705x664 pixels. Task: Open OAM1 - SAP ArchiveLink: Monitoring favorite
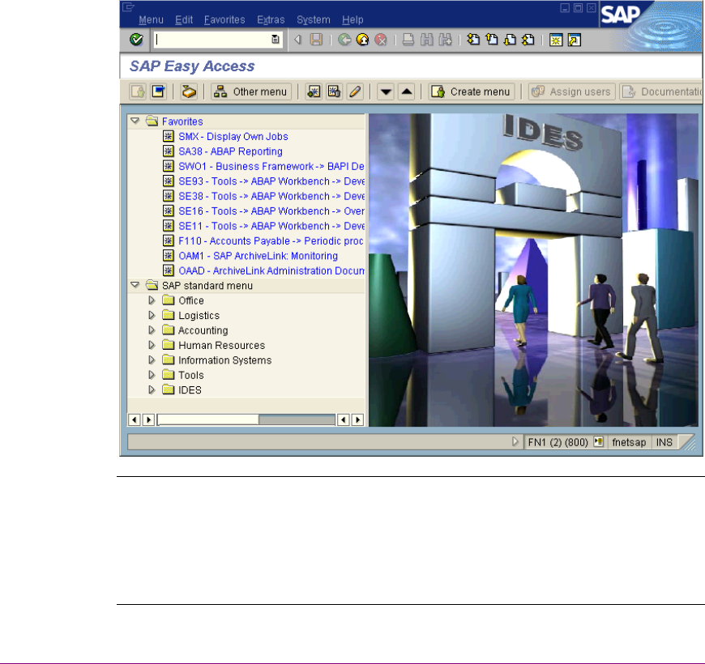(x=258, y=256)
